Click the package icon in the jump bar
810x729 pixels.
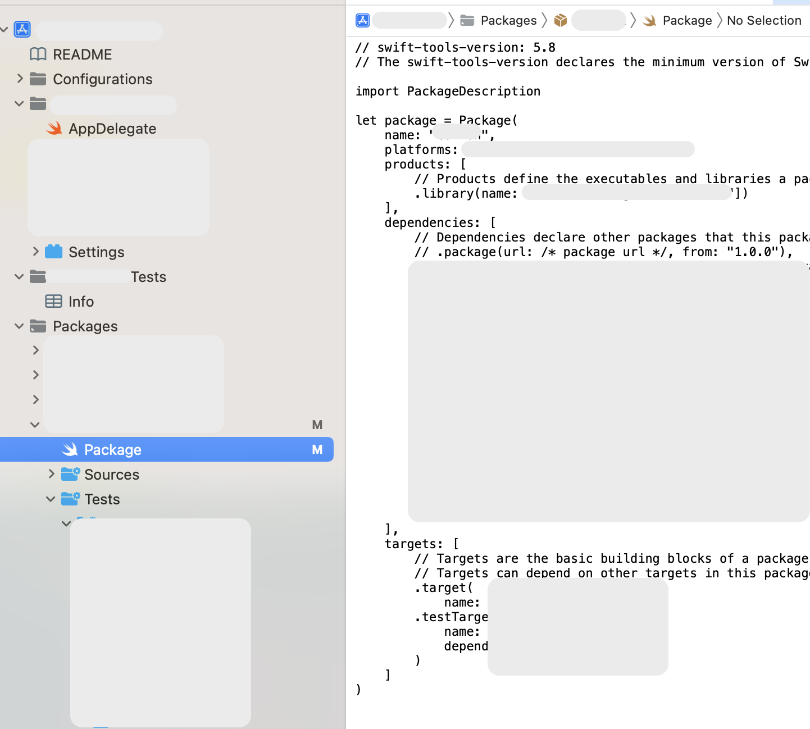point(560,20)
